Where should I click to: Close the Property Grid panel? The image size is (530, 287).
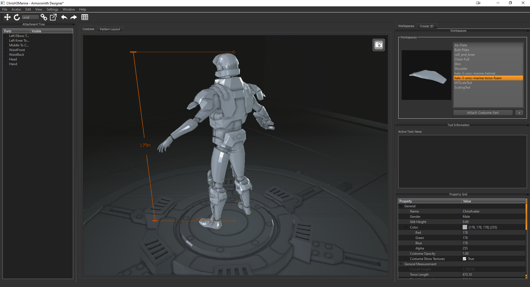pyautogui.click(x=528, y=195)
